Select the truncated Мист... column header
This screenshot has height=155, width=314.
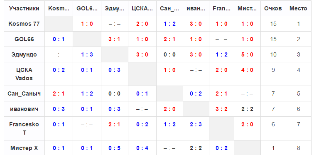(247, 9)
